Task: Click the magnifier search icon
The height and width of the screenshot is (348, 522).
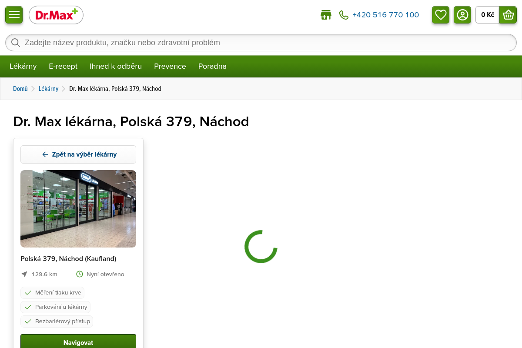Action: pyautogui.click(x=16, y=43)
